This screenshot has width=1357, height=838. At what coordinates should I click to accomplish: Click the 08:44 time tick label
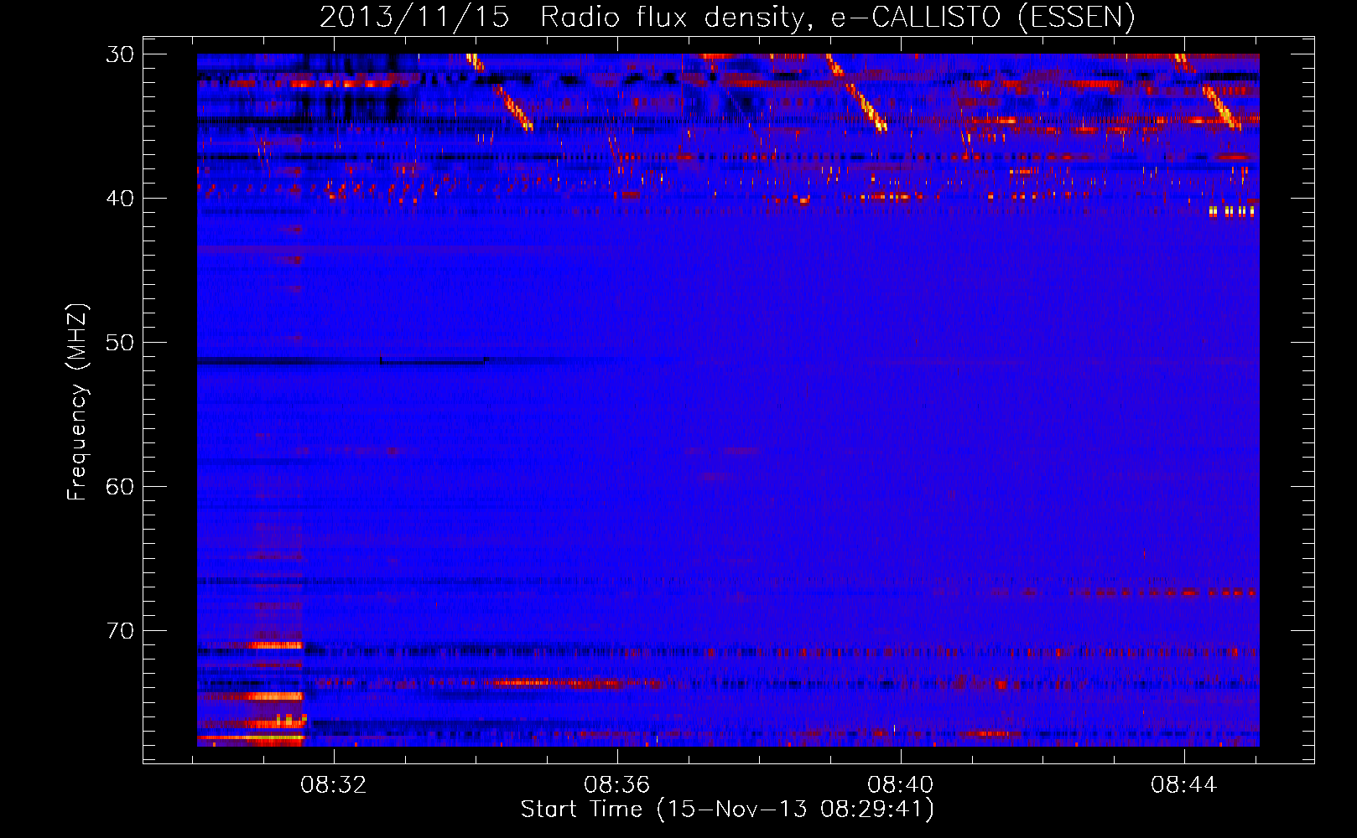[x=1184, y=785]
